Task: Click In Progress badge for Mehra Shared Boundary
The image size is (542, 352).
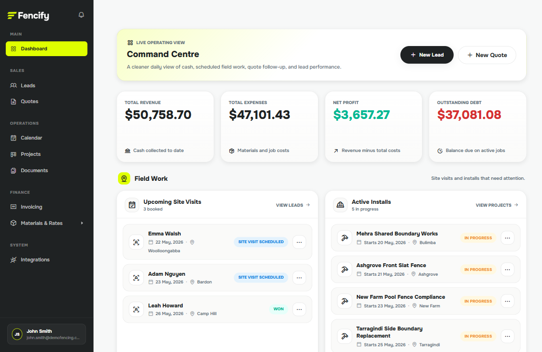Action: coord(478,238)
